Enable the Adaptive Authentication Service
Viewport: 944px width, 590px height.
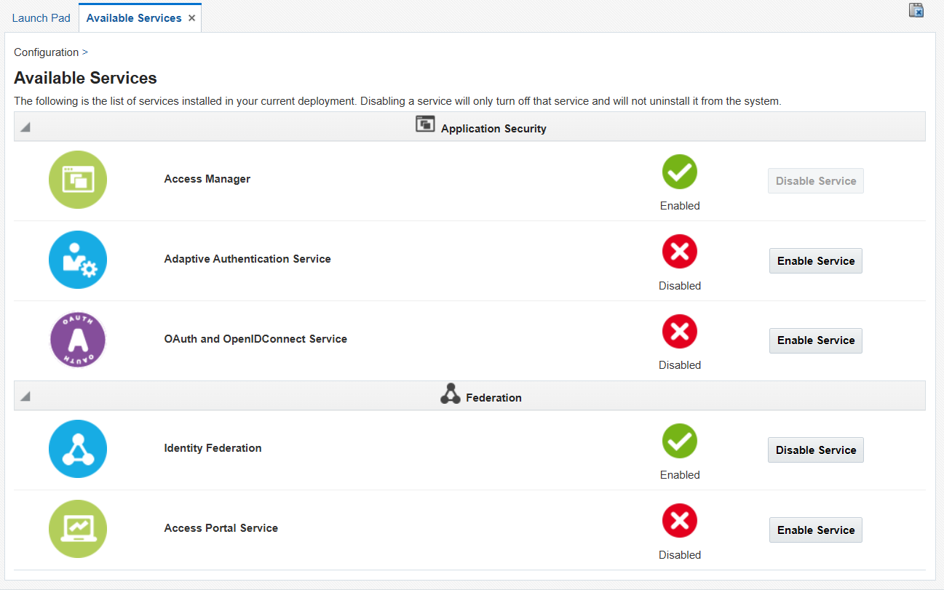[815, 261]
